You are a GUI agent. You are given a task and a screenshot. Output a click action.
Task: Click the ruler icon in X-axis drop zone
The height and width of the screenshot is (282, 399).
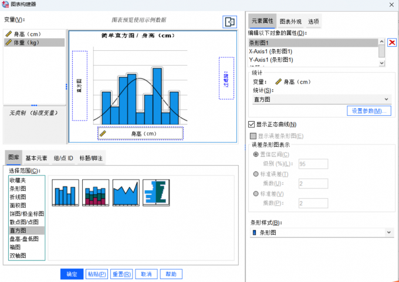click(103, 133)
